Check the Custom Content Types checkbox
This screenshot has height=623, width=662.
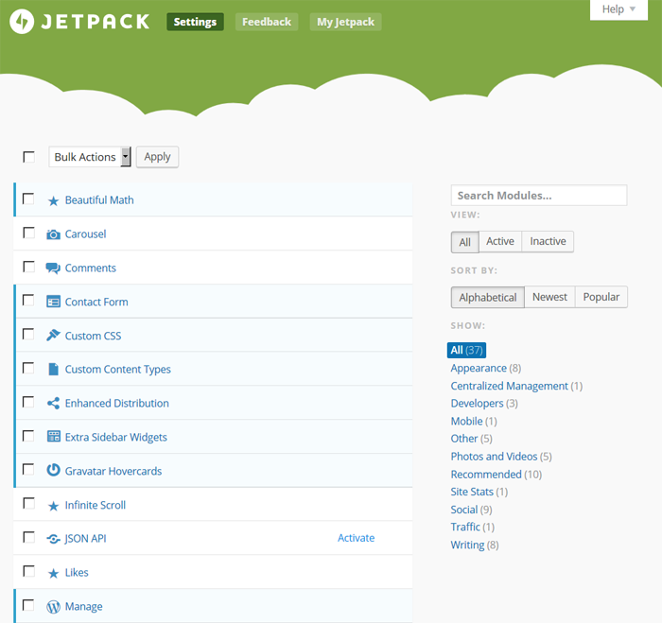(x=28, y=368)
